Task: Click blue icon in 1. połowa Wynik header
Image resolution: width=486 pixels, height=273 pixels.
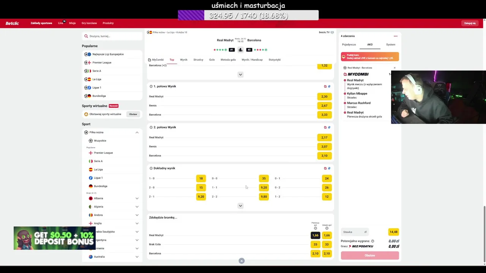Action: [329, 86]
